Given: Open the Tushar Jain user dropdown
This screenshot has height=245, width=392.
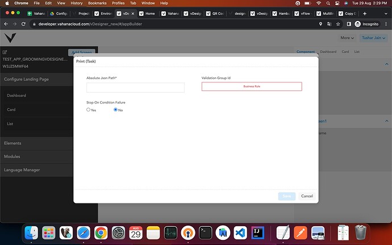Looking at the screenshot, I should pyautogui.click(x=373, y=38).
